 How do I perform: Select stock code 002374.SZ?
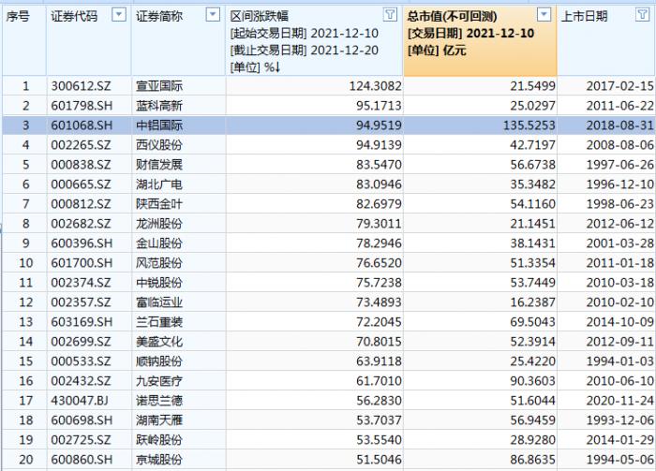82,283
